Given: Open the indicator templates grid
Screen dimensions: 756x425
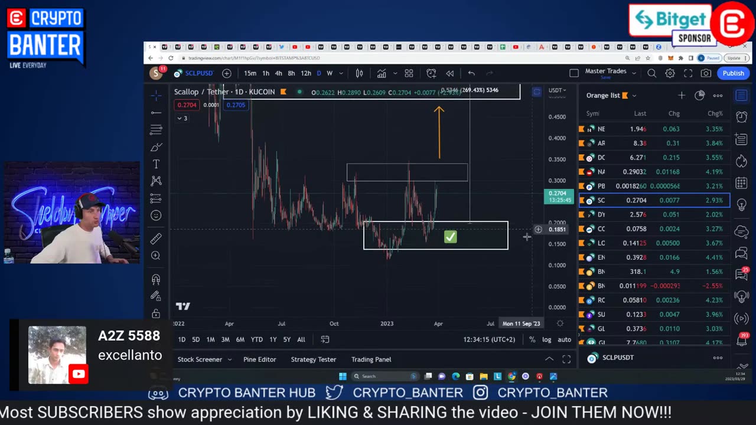Looking at the screenshot, I should tap(409, 73).
